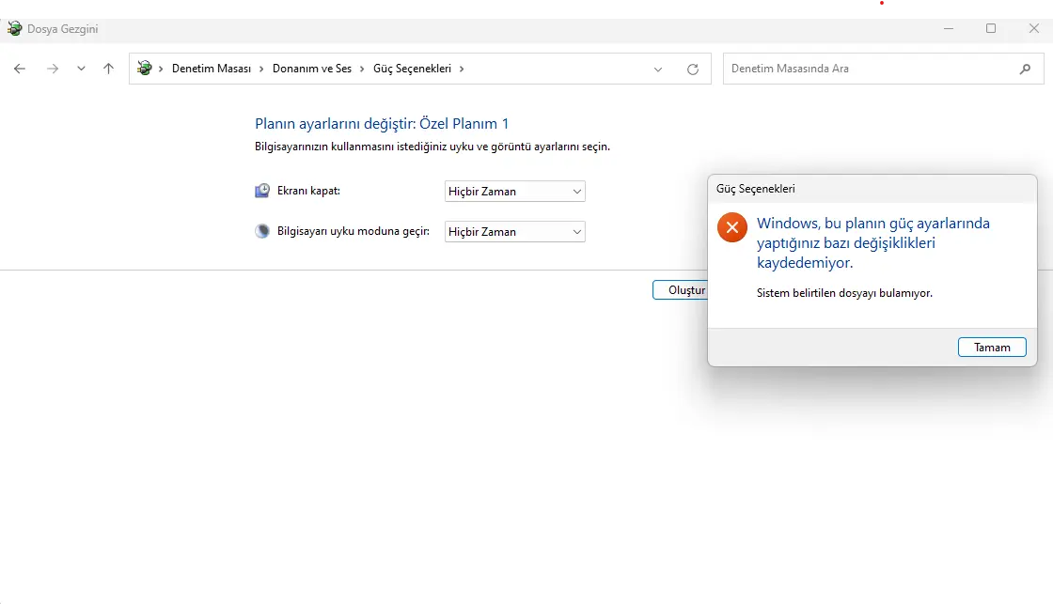Screen dimensions: 1053x604
Task: Expand chevron after Güç Seçenekleri breadcrumb
Action: (462, 69)
